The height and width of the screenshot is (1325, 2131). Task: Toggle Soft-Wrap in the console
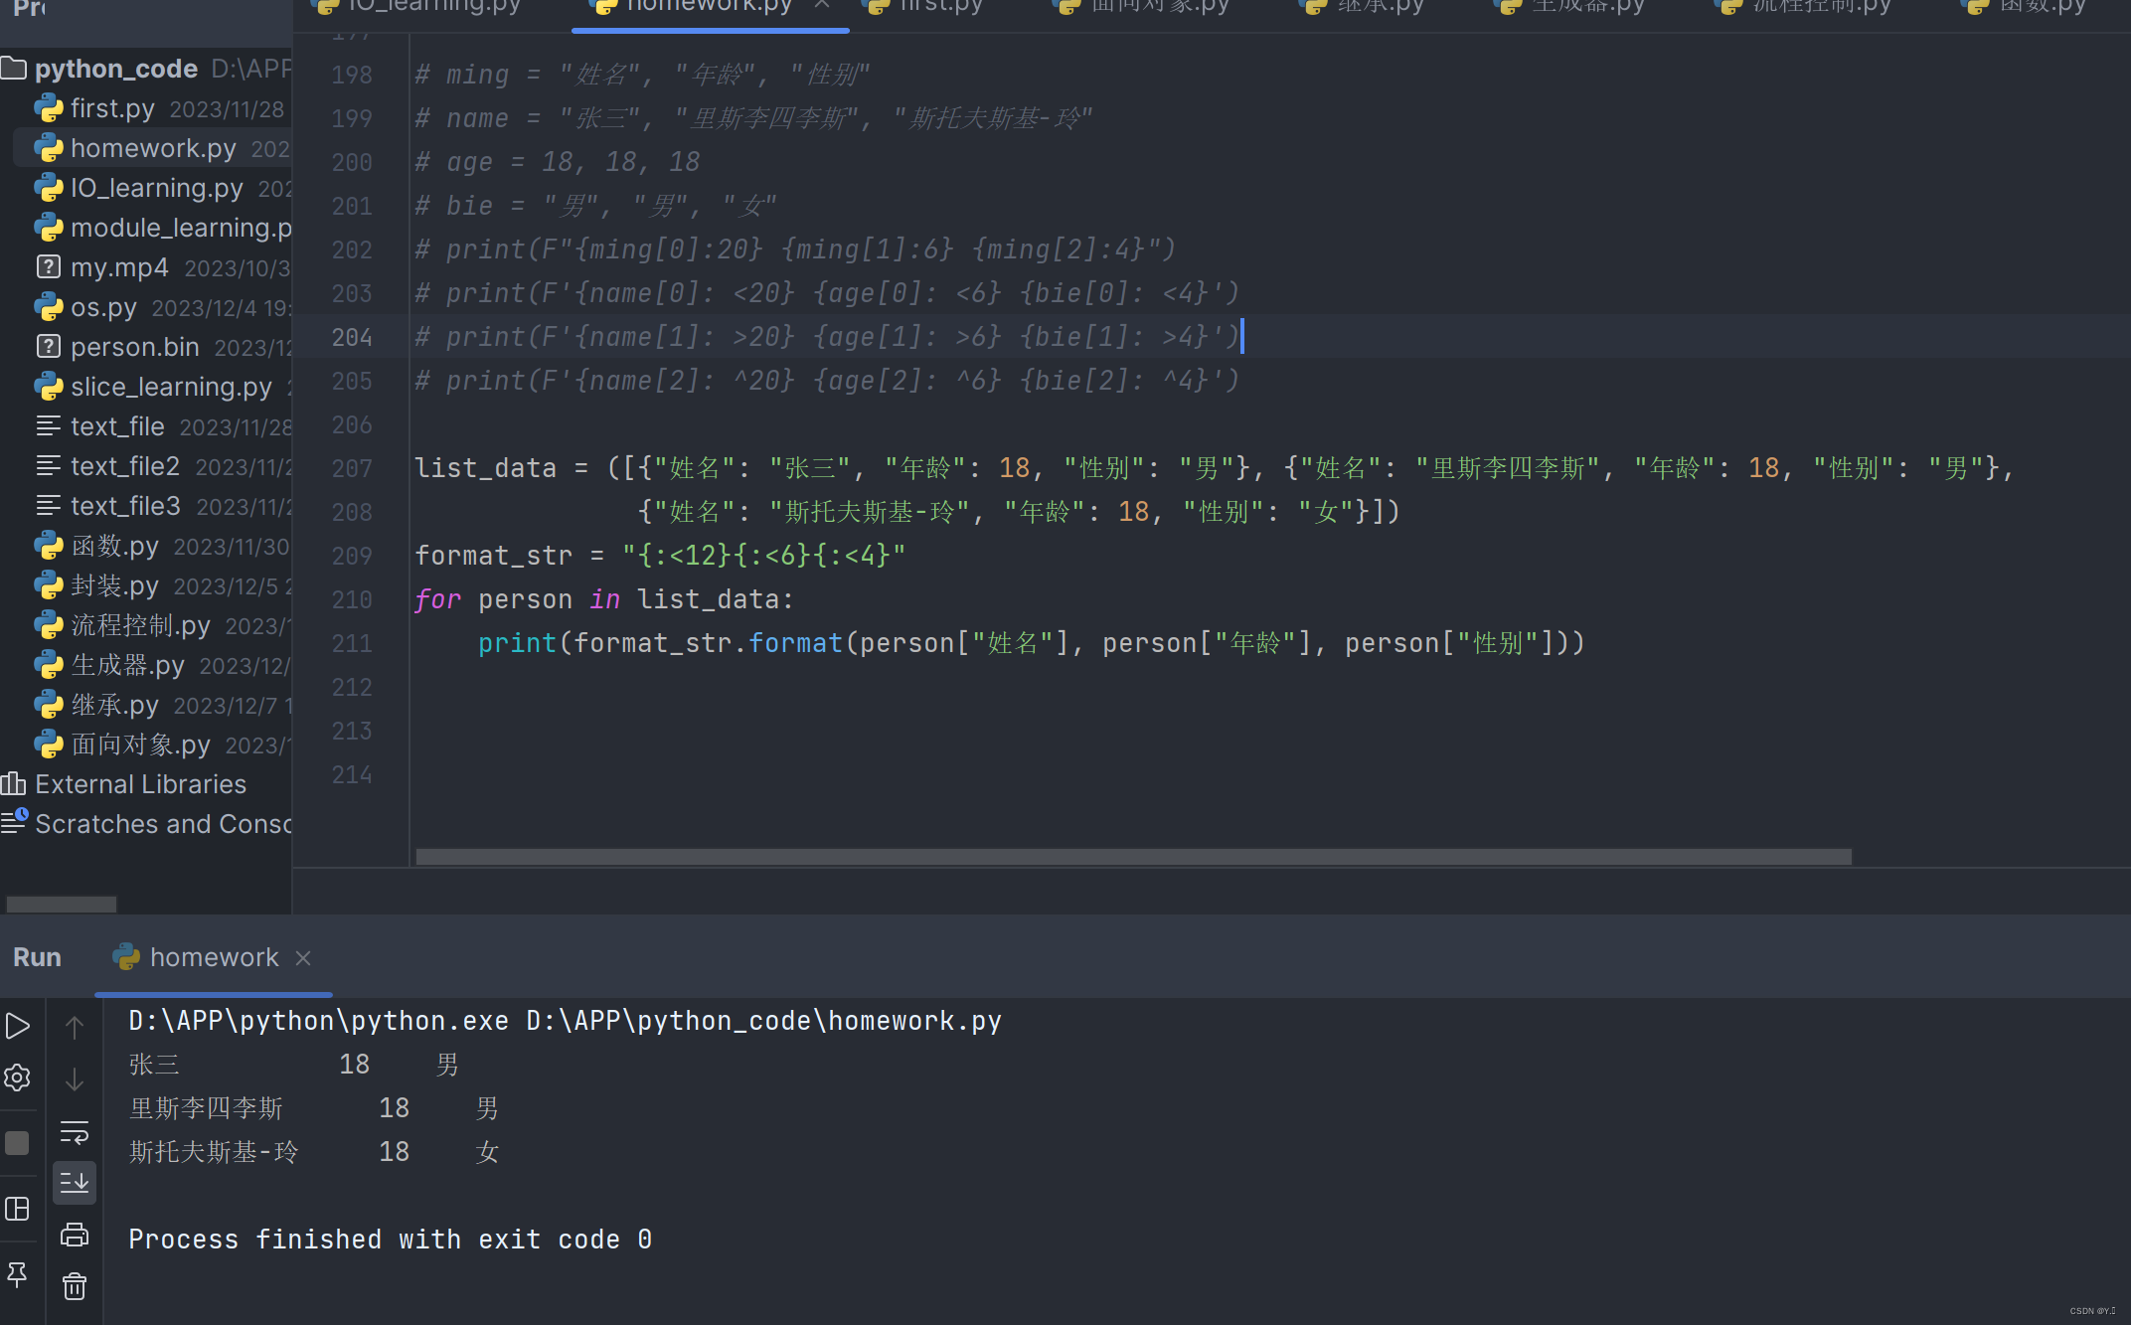click(75, 1132)
